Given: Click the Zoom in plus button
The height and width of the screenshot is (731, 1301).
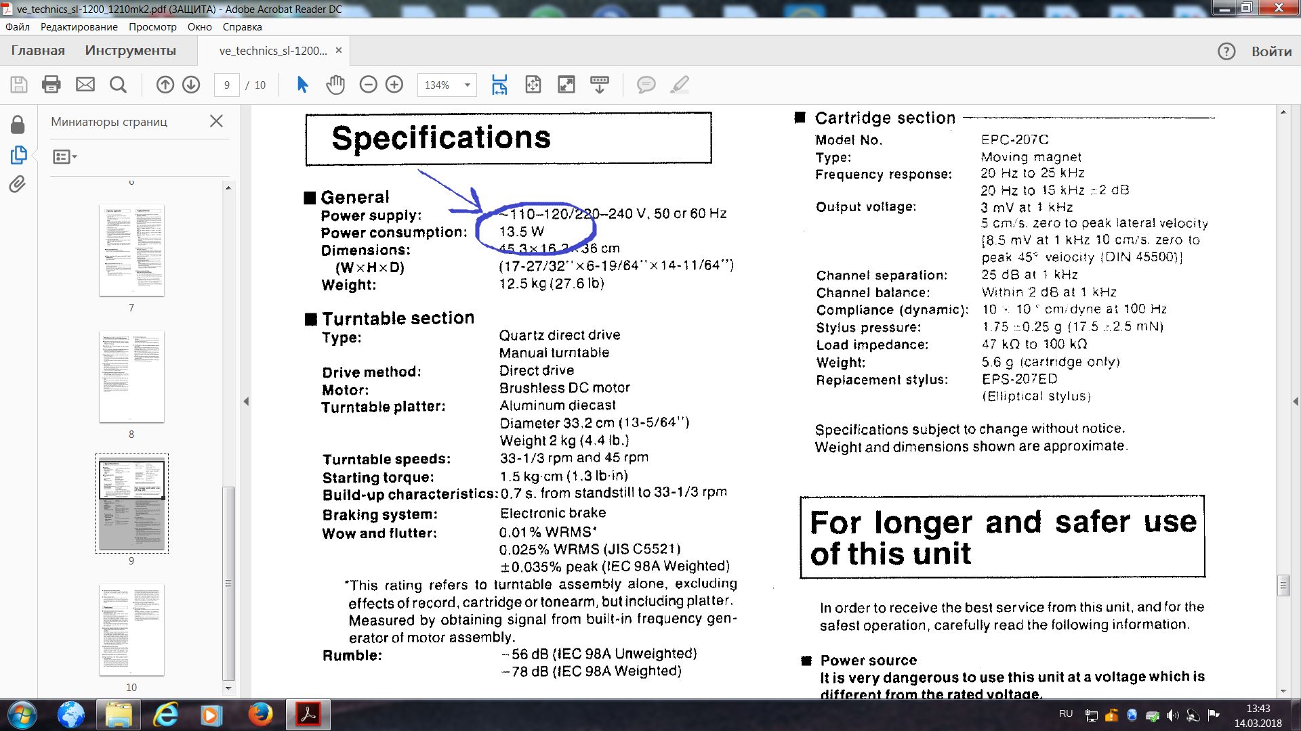Looking at the screenshot, I should [394, 85].
